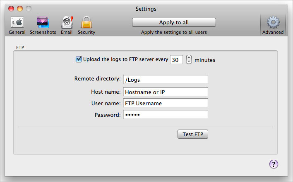Screen dimensions: 293x182
Task: Select the Screenshots tab label
Action: pos(43,32)
